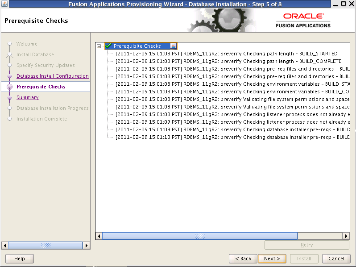Select the 15:01:09 'Checking listener process' row

click(x=232, y=122)
